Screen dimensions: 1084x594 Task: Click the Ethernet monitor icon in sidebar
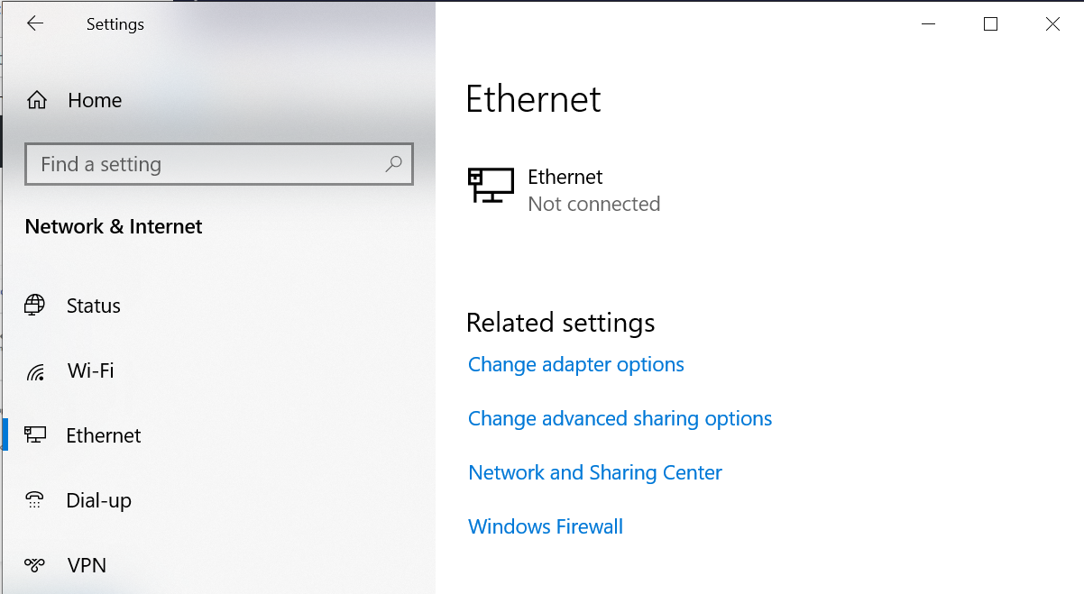pos(35,435)
